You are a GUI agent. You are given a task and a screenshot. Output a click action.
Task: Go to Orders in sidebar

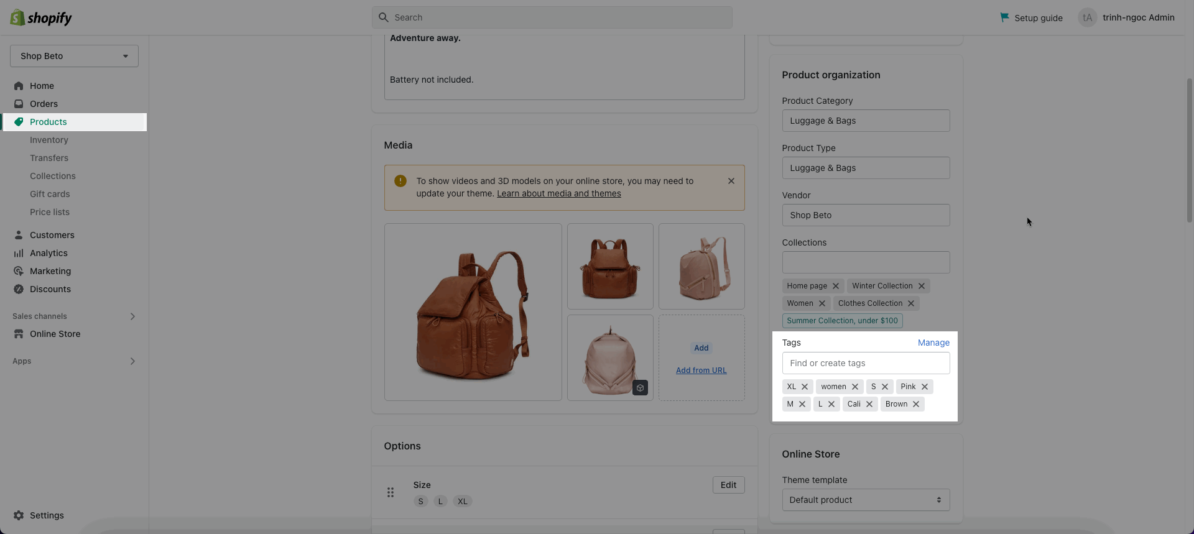click(44, 104)
